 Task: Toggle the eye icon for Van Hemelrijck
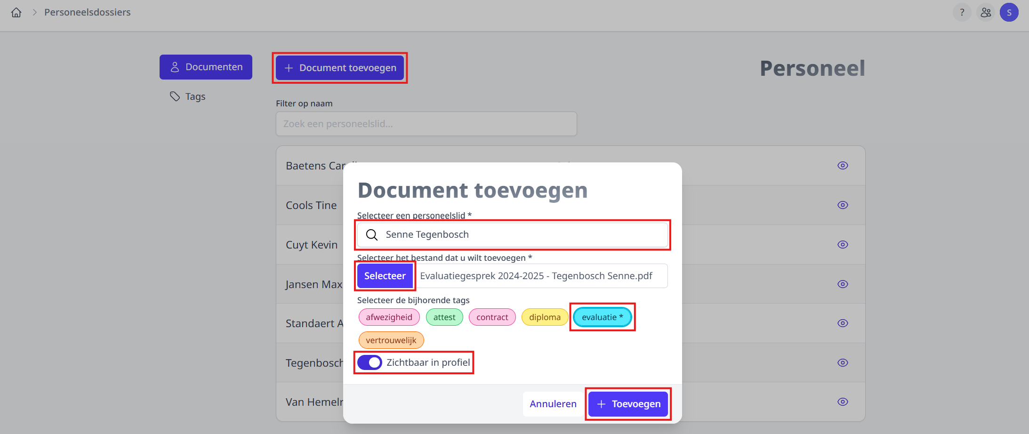[x=843, y=402]
